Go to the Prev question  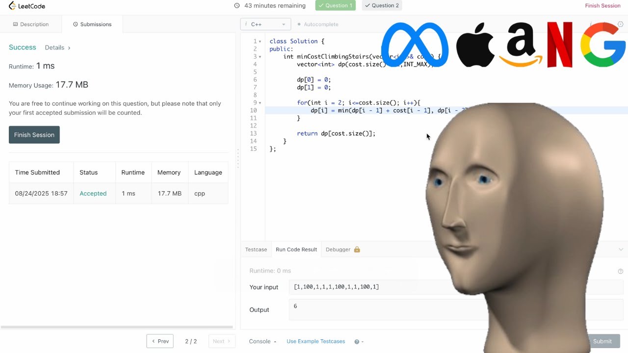pyautogui.click(x=160, y=341)
